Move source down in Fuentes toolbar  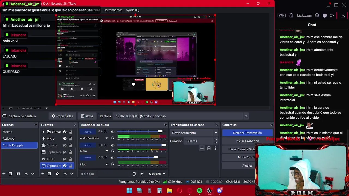click(x=71, y=174)
